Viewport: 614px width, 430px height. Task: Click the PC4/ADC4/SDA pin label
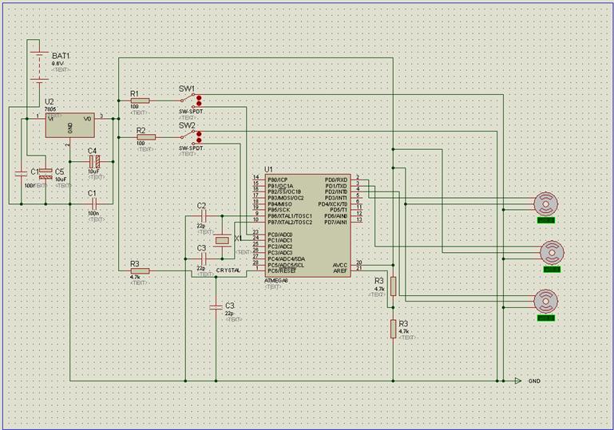click(287, 258)
